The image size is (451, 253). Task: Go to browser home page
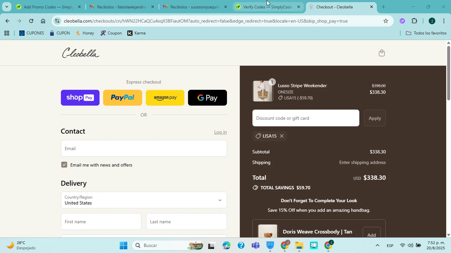[x=43, y=21]
